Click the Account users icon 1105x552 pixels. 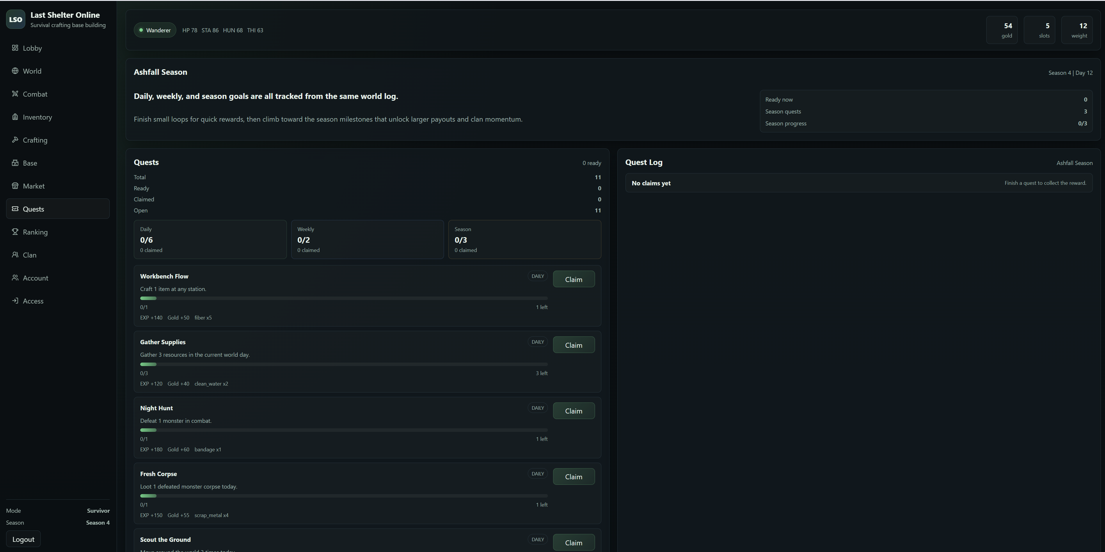click(x=15, y=278)
